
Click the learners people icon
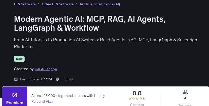[185, 92]
